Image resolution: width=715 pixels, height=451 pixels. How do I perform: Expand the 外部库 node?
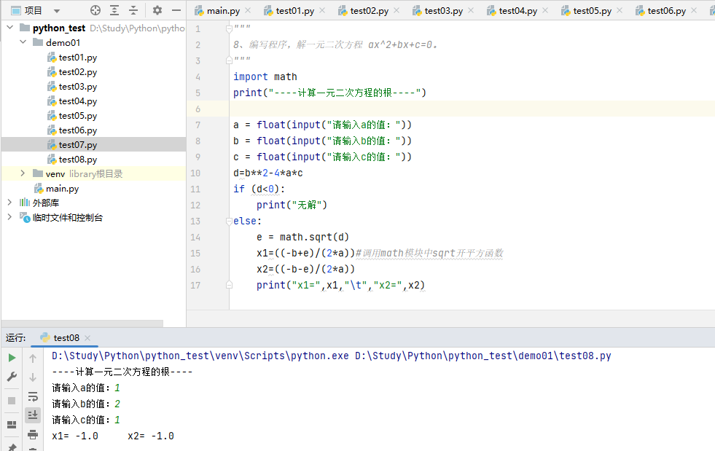[x=9, y=203]
